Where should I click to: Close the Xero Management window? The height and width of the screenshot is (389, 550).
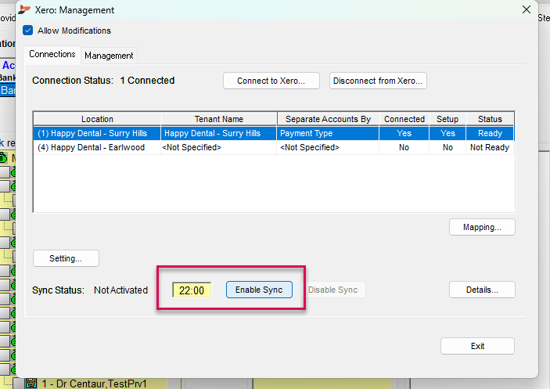tap(527, 9)
